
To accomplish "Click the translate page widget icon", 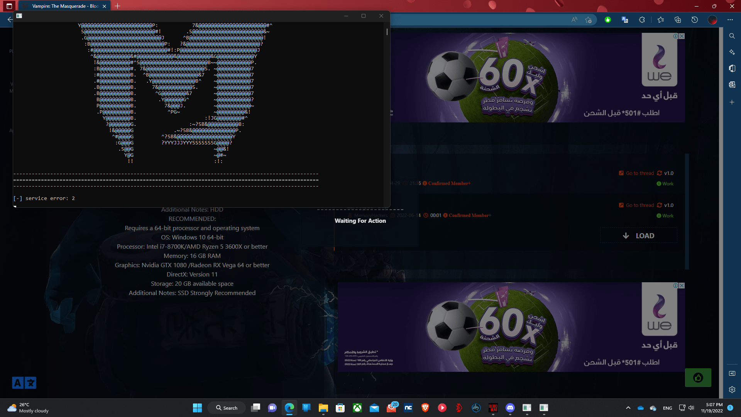I will [x=24, y=383].
